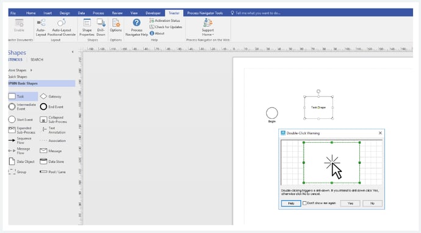Switch to the View ribbon tab
The width and height of the screenshot is (421, 233).
134,13
